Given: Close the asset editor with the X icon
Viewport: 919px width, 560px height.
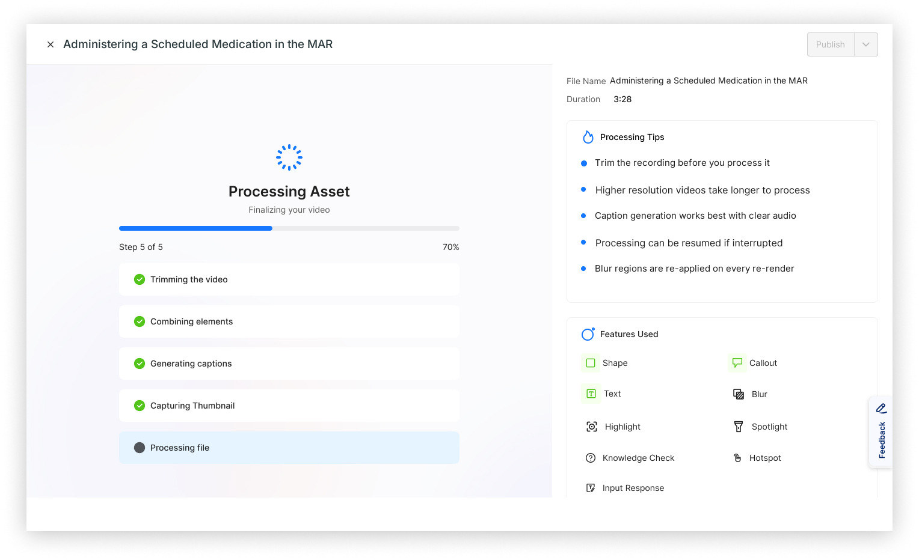Looking at the screenshot, I should click(51, 44).
